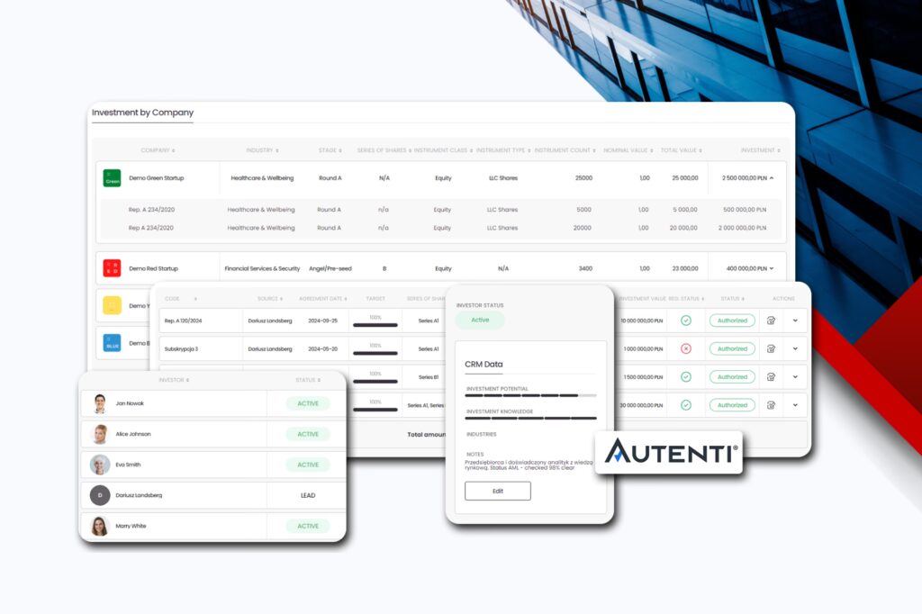Click the Investment Potential segmented bar
Viewport: 922px width, 614px height.
coord(530,395)
